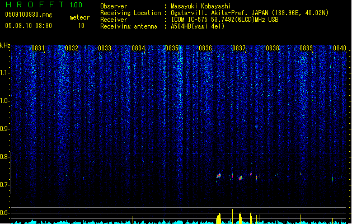Click the 0840 time marker
This screenshot has width=352, height=224.
click(340, 48)
